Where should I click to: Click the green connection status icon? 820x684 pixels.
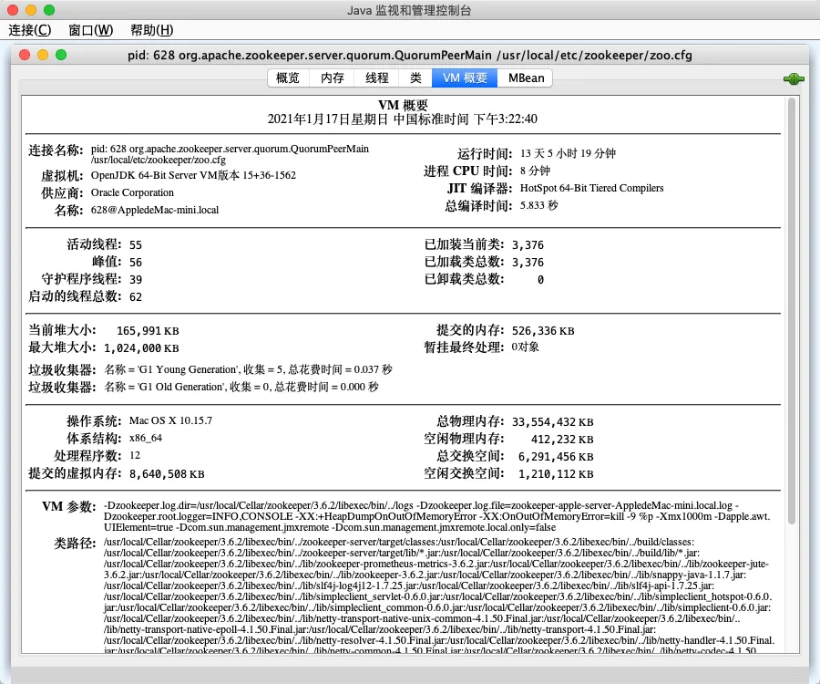tap(794, 79)
